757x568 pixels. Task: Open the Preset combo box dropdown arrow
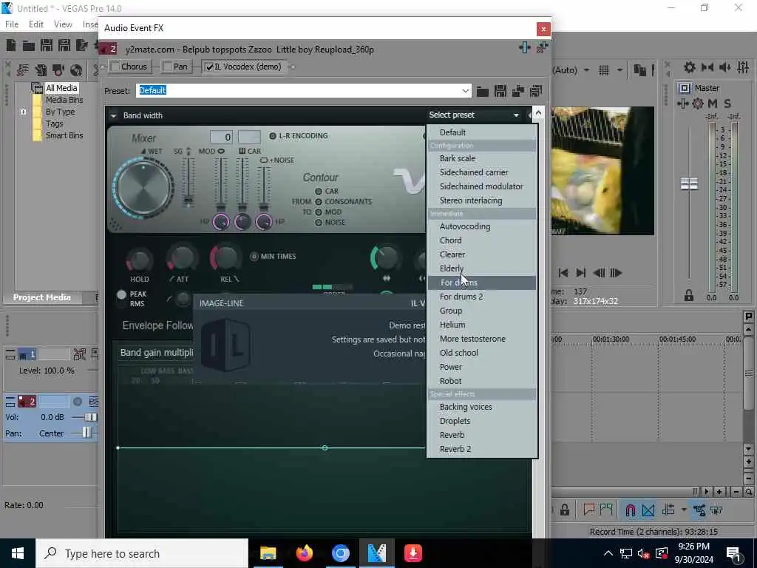tap(465, 90)
